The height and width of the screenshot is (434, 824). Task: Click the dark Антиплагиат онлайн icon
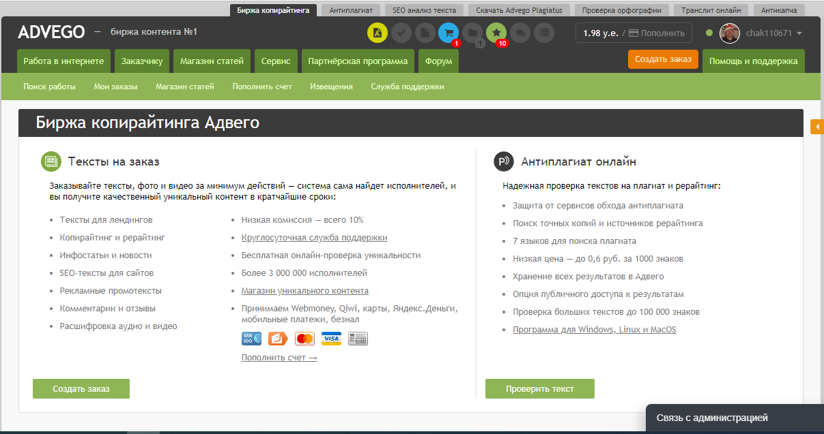[504, 161]
